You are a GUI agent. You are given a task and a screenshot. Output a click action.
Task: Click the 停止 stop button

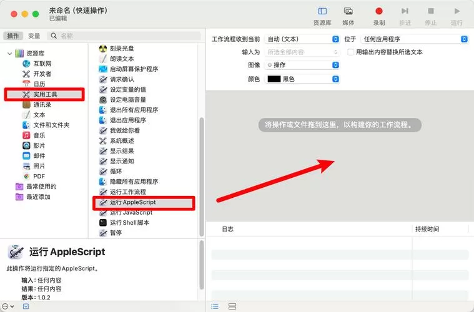(431, 16)
